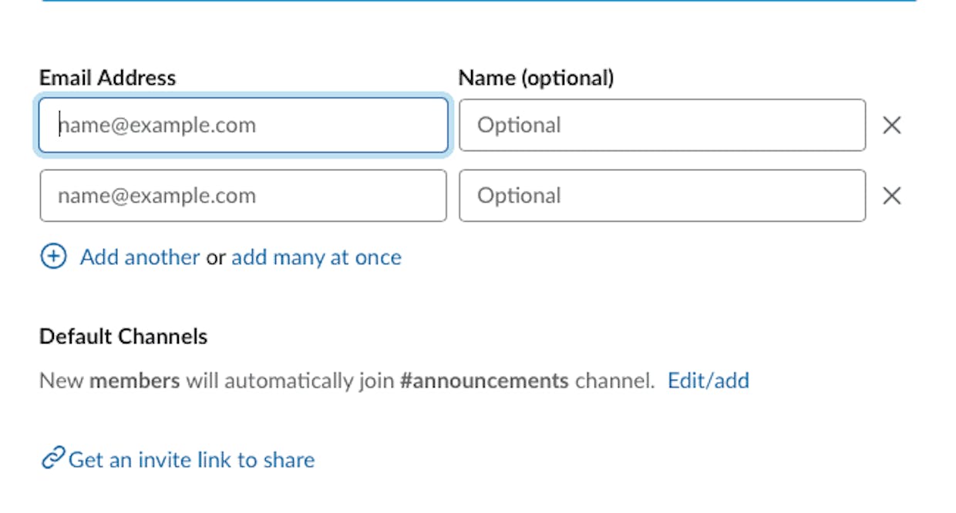Image resolution: width=956 pixels, height=513 pixels.
Task: Click the Email Address label
Action: tap(107, 78)
